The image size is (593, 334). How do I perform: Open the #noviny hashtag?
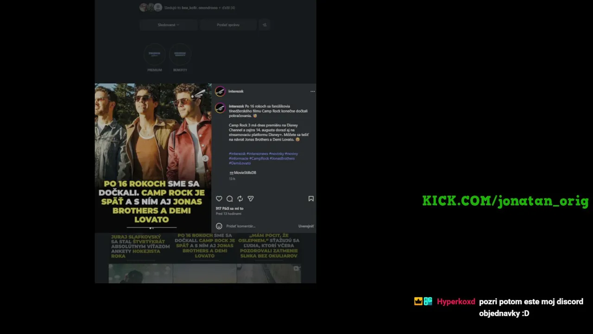[291, 154]
